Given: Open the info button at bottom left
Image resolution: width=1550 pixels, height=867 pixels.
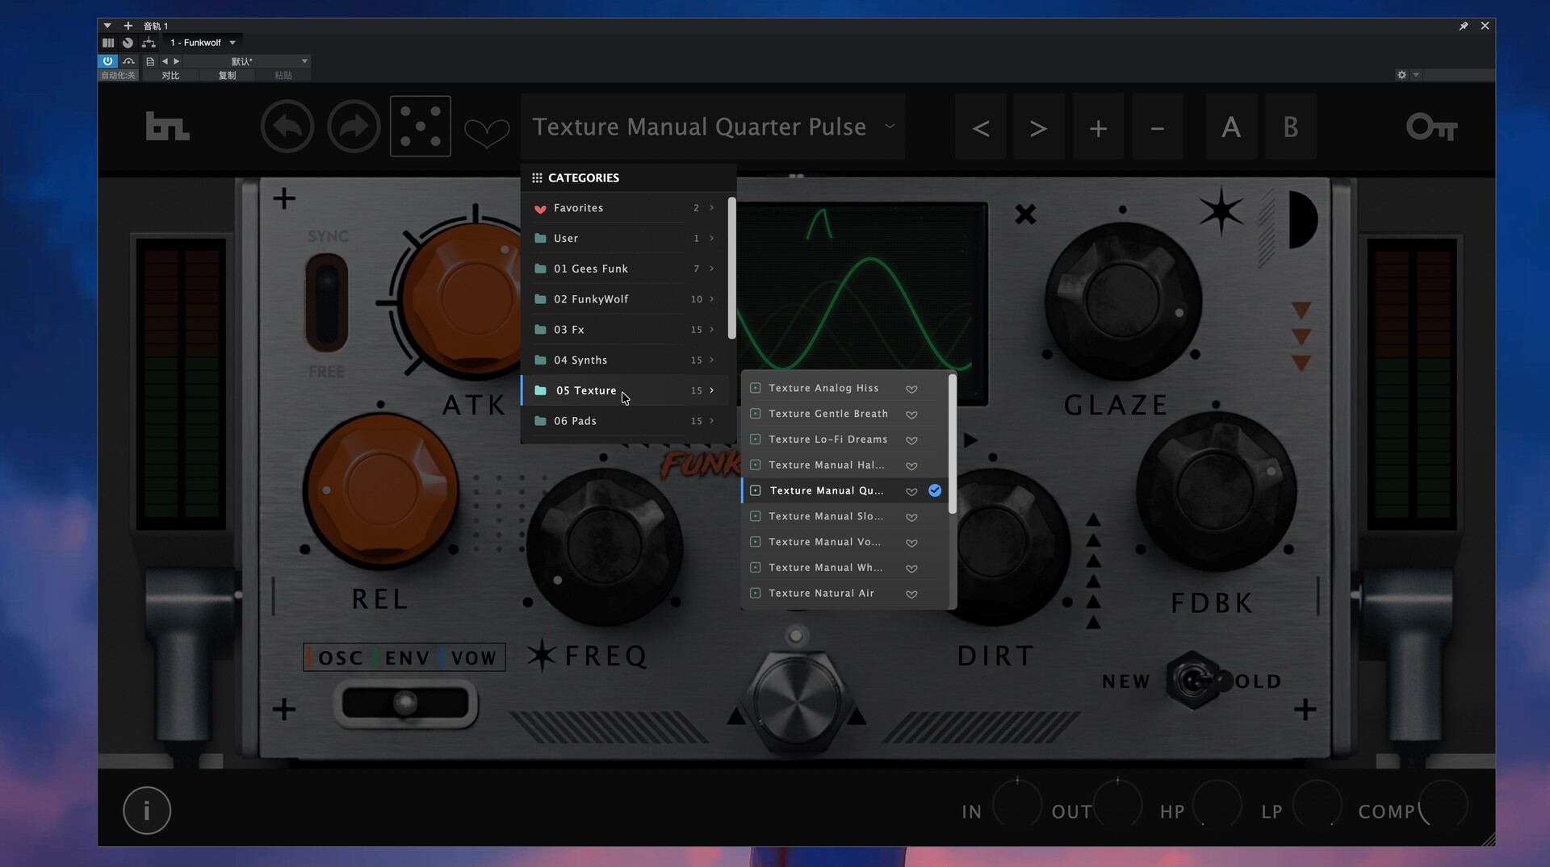Looking at the screenshot, I should click(x=147, y=811).
